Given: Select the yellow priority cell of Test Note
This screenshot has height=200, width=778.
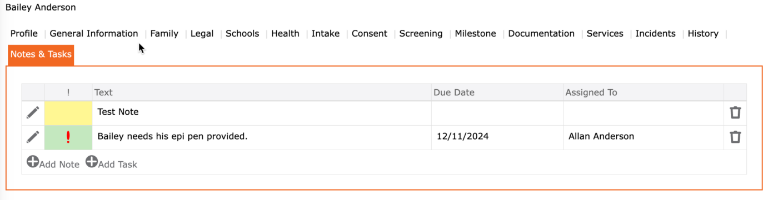Looking at the screenshot, I should pos(68,113).
